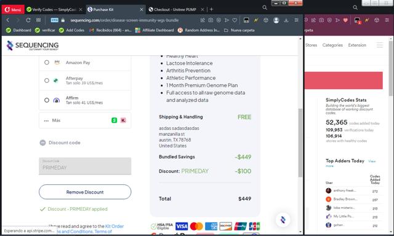Open the Recibidos Gmail bookmark
394x236 pixels.
[110, 30]
